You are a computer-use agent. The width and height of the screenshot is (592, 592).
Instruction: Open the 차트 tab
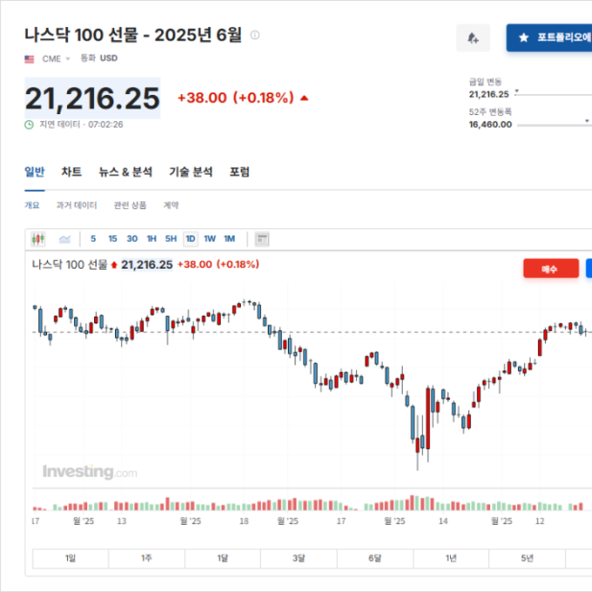click(71, 172)
